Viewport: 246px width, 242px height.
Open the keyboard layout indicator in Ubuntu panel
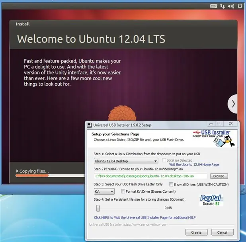[x=213, y=6]
